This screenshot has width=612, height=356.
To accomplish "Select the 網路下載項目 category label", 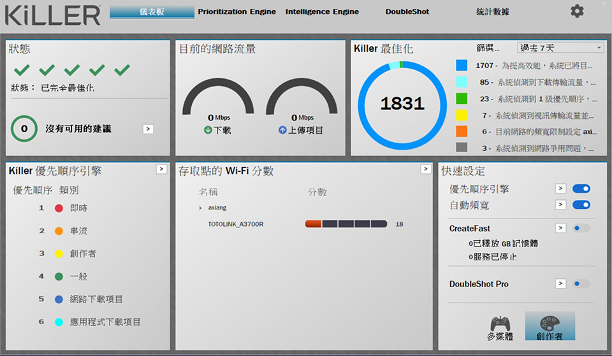I will (x=96, y=299).
